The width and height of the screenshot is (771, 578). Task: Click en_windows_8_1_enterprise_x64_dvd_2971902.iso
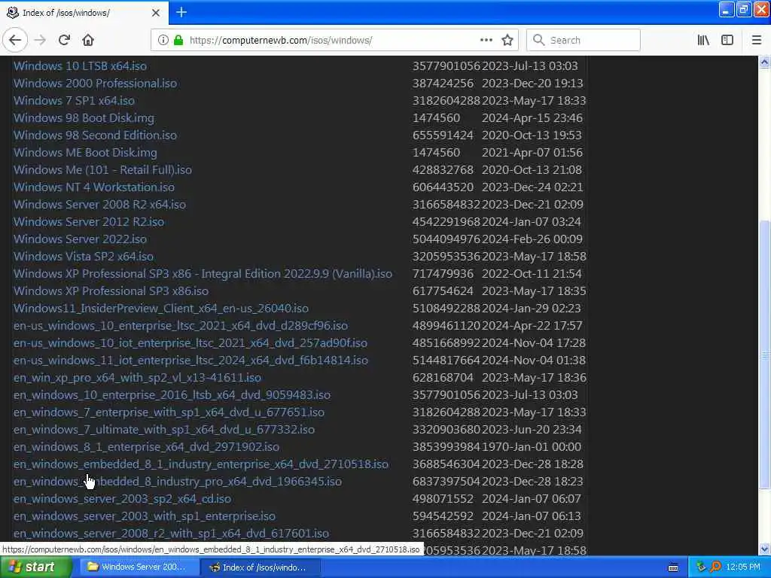146,446
